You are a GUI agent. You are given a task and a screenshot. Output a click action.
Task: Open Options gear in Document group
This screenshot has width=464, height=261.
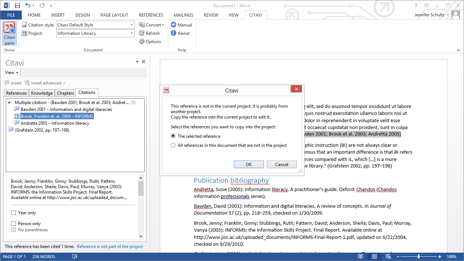[142, 41]
